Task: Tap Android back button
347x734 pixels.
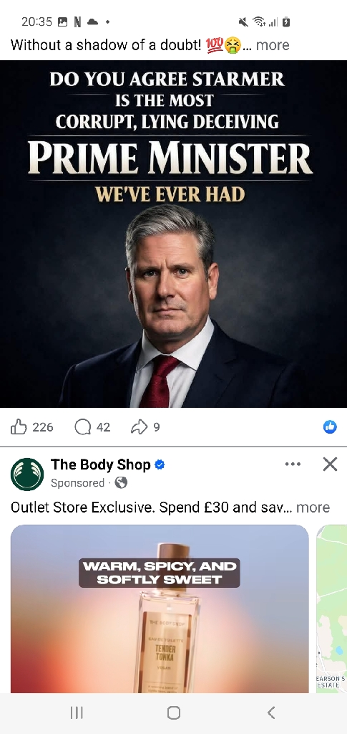Action: coord(270,712)
